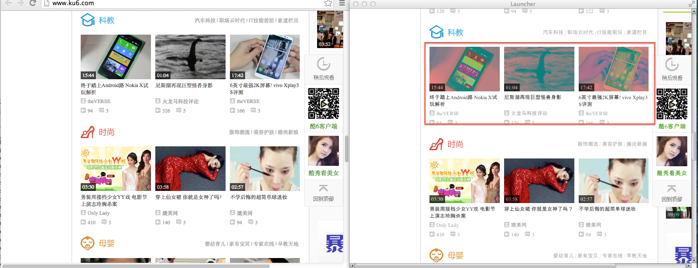Click title 男装周接档少女YY戏 in Launcher
This screenshot has width=698, height=268.
[x=462, y=212]
